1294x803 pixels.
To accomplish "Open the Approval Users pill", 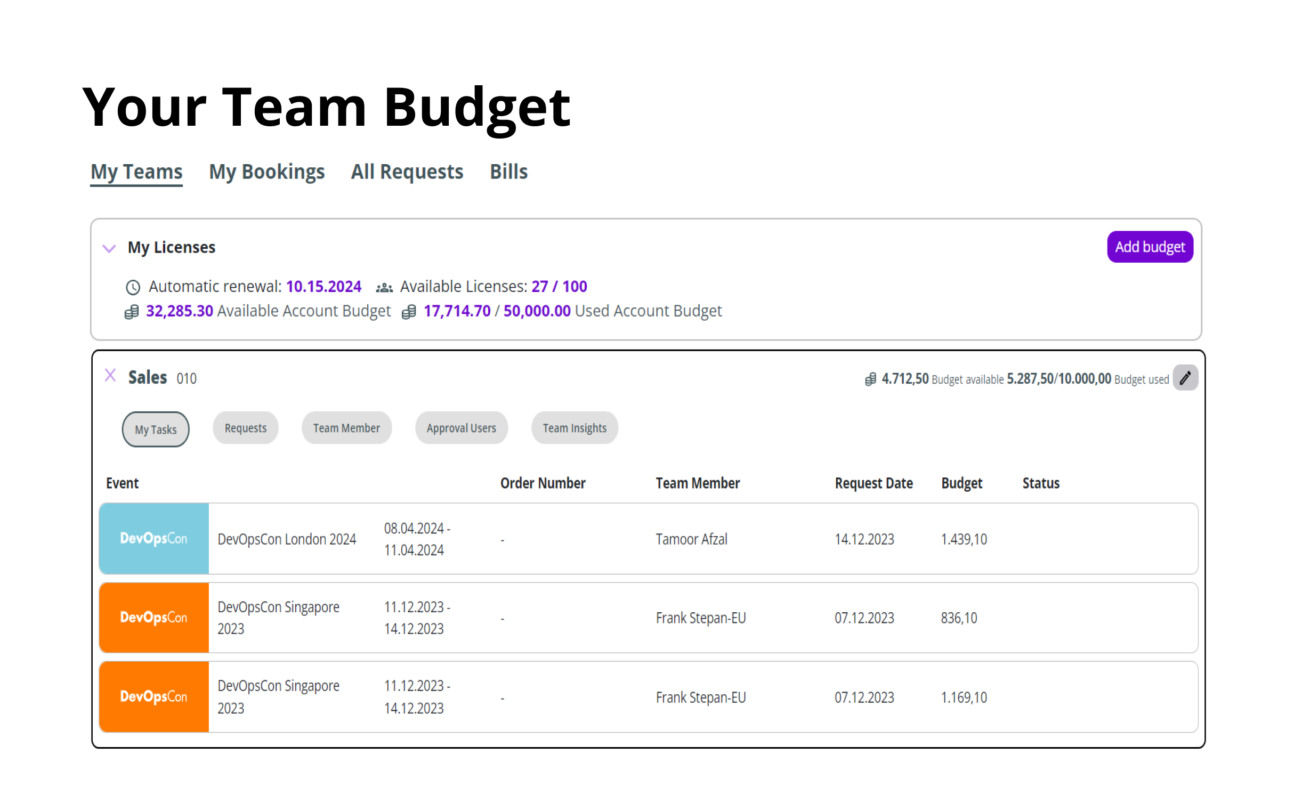I will pos(461,428).
